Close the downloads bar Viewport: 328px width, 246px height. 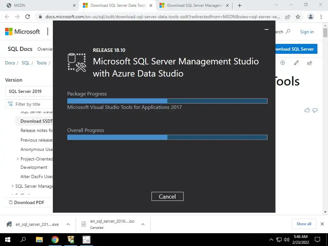coord(322,224)
